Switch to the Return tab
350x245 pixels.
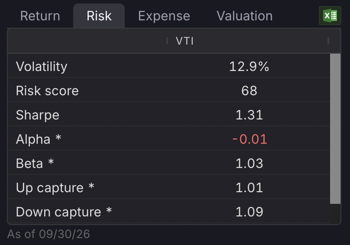[40, 16]
